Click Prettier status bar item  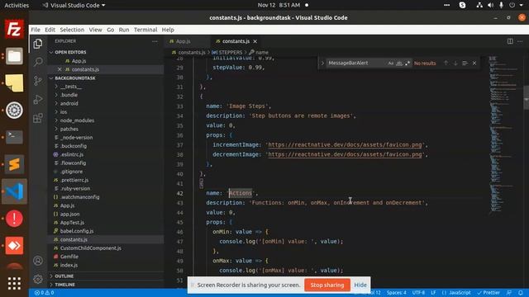pyautogui.click(x=488, y=293)
